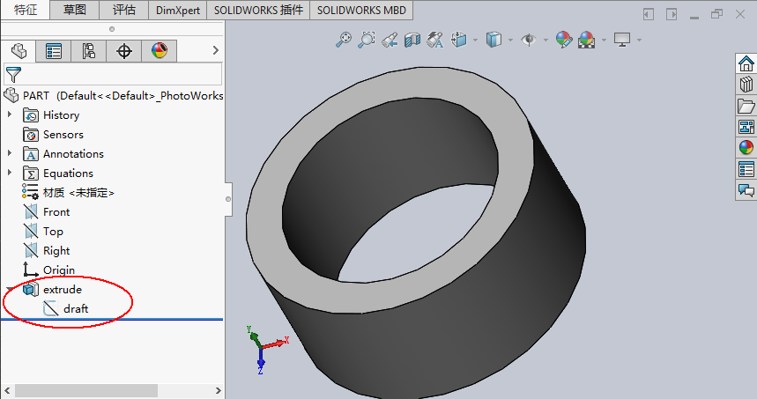Click the panel splitter collapse handle
Image resolution: width=757 pixels, height=399 pixels.
228,199
